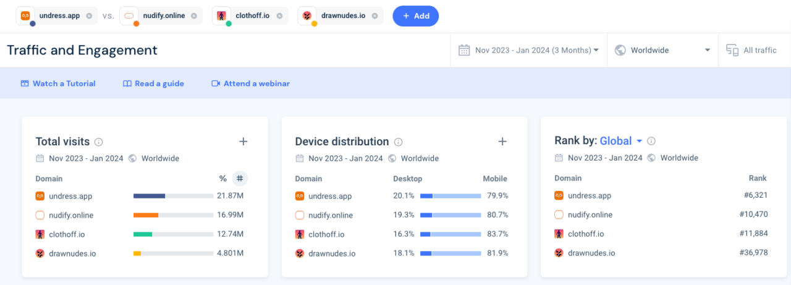Screen dimensions: 791x285
Task: Open the Nov 2023 - Jan 2024 date range dropdown
Action: [x=529, y=50]
